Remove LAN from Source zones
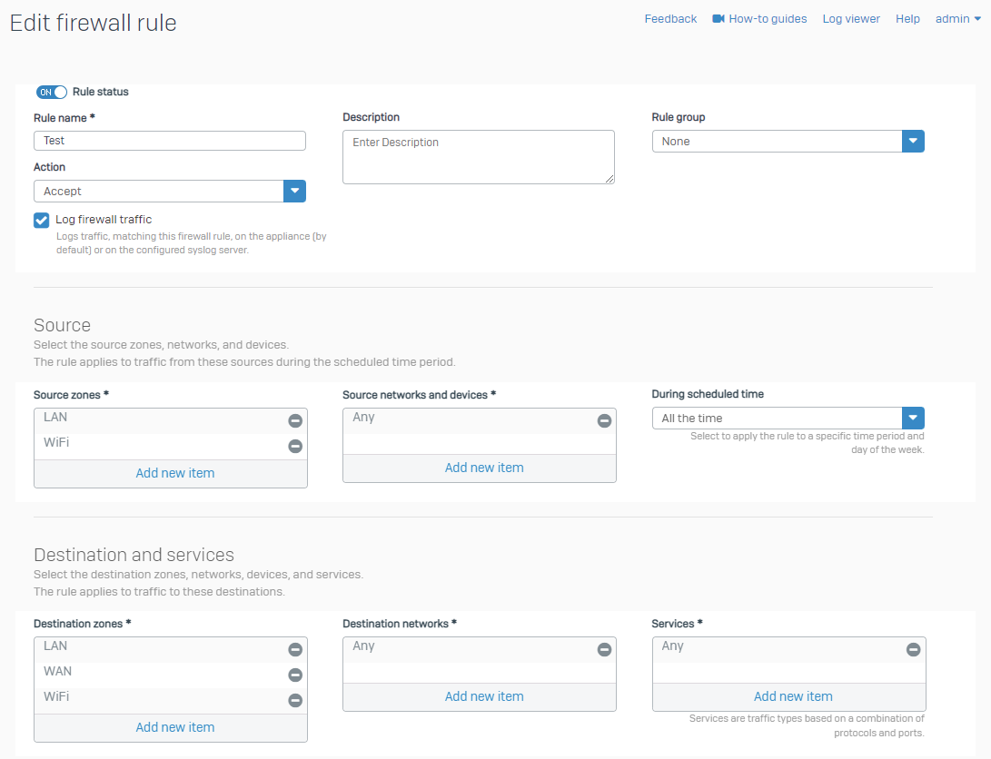This screenshot has height=759, width=991. pos(295,420)
